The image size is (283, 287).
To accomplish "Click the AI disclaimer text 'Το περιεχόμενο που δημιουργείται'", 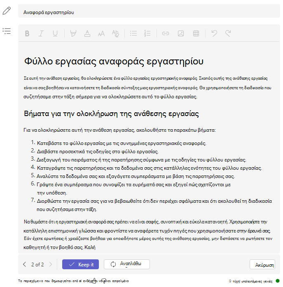I will (73, 281).
